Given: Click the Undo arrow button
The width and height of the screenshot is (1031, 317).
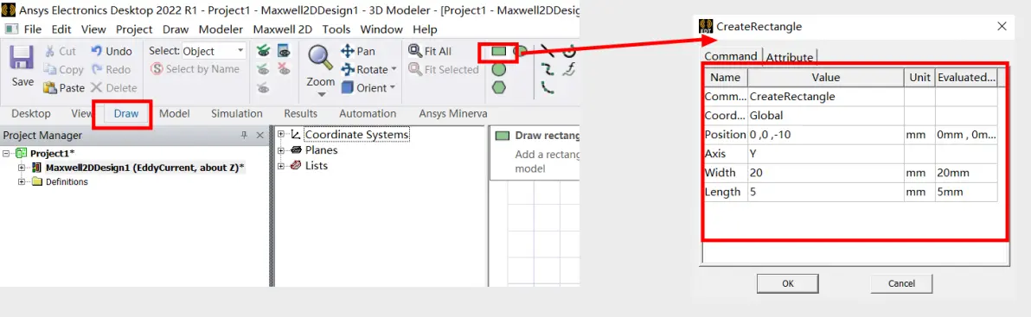Looking at the screenshot, I should (x=111, y=51).
